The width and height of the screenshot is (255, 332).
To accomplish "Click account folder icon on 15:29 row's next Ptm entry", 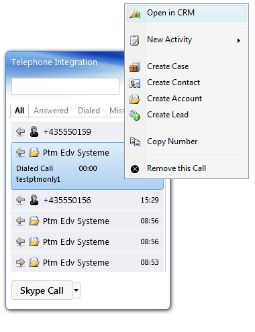I will (34, 221).
